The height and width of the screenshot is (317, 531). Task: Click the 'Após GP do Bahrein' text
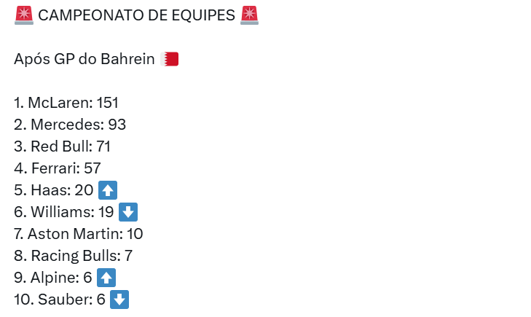(84, 59)
